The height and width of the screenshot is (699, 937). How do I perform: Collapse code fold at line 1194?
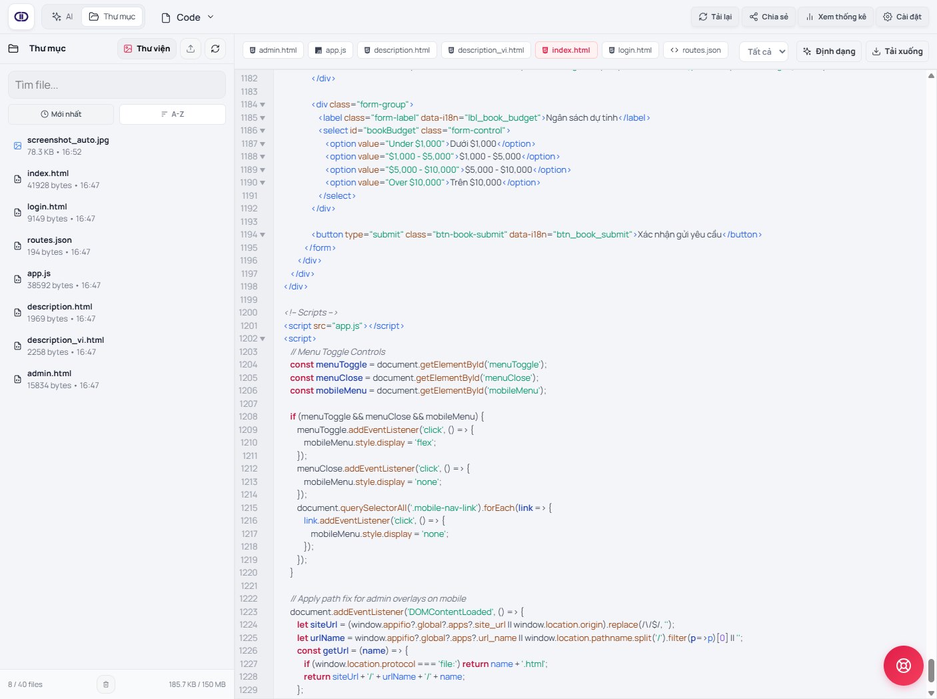[263, 235]
